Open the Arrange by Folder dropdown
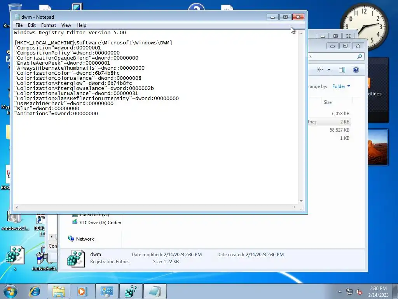The height and width of the screenshot is (299, 398). (x=341, y=86)
